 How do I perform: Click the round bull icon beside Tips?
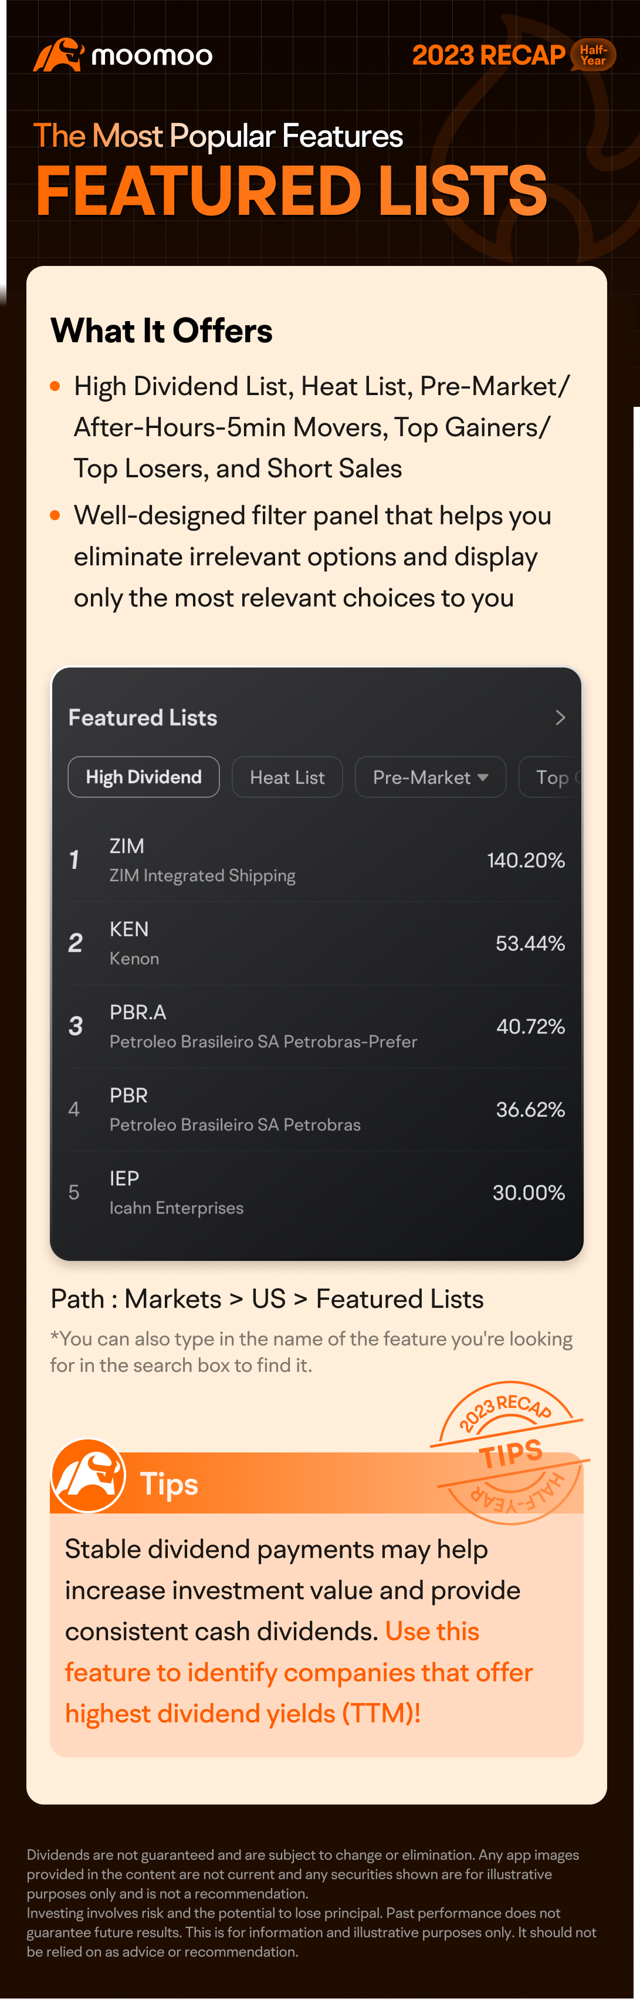[x=87, y=1475]
